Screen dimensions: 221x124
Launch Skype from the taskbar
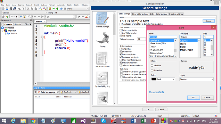click(103, 121)
